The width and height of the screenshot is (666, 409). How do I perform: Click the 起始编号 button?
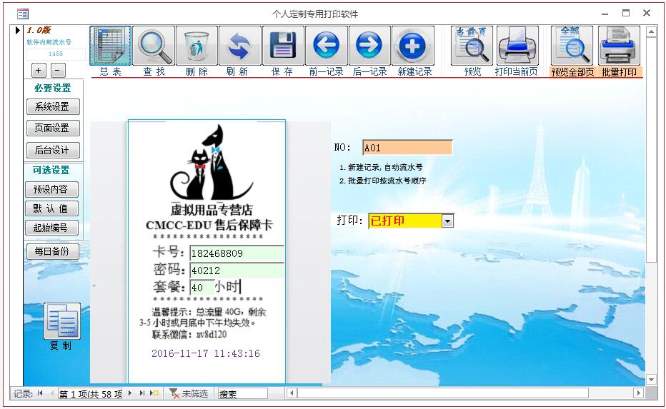[x=51, y=228]
